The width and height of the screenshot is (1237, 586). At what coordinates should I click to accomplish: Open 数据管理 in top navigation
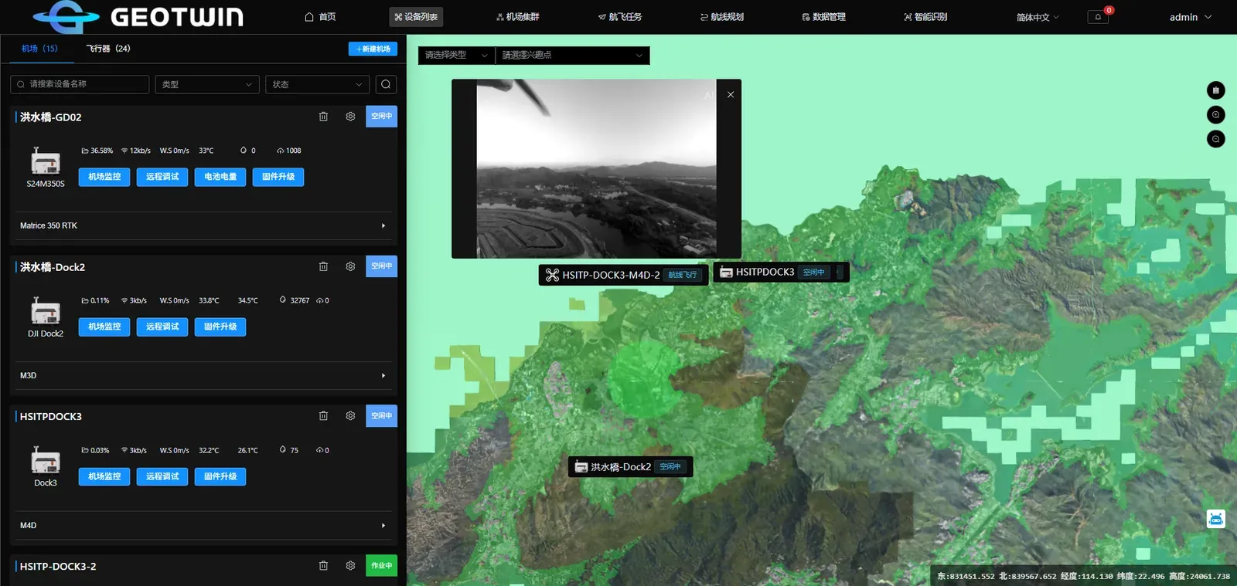pos(824,17)
